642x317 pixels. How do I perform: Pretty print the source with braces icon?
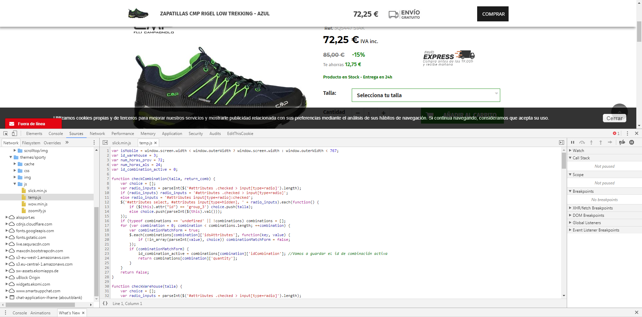(105, 303)
